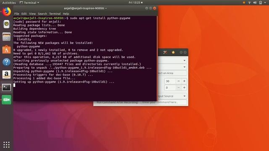The image size is (269, 151).
Task: Click the 'timidity' suggested package text
Action: 24,39
